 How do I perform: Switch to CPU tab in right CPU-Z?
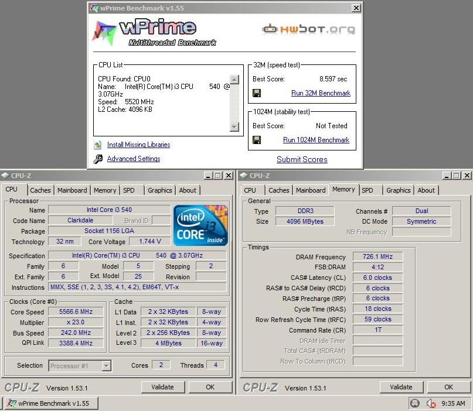pos(250,190)
